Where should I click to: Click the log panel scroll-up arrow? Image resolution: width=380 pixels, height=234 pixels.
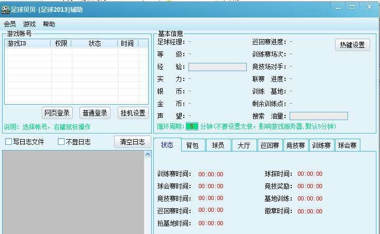click(148, 154)
